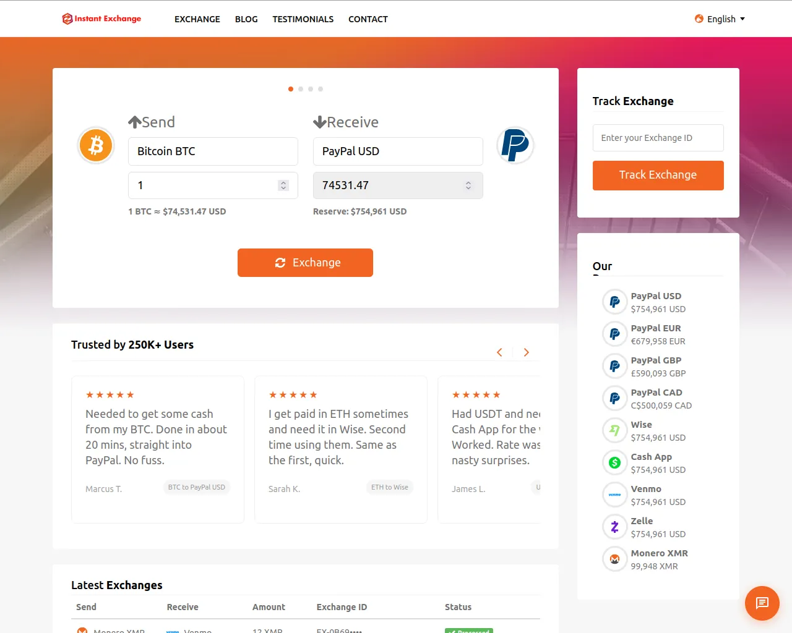Click the PayPal GBP reserve icon

(x=614, y=366)
